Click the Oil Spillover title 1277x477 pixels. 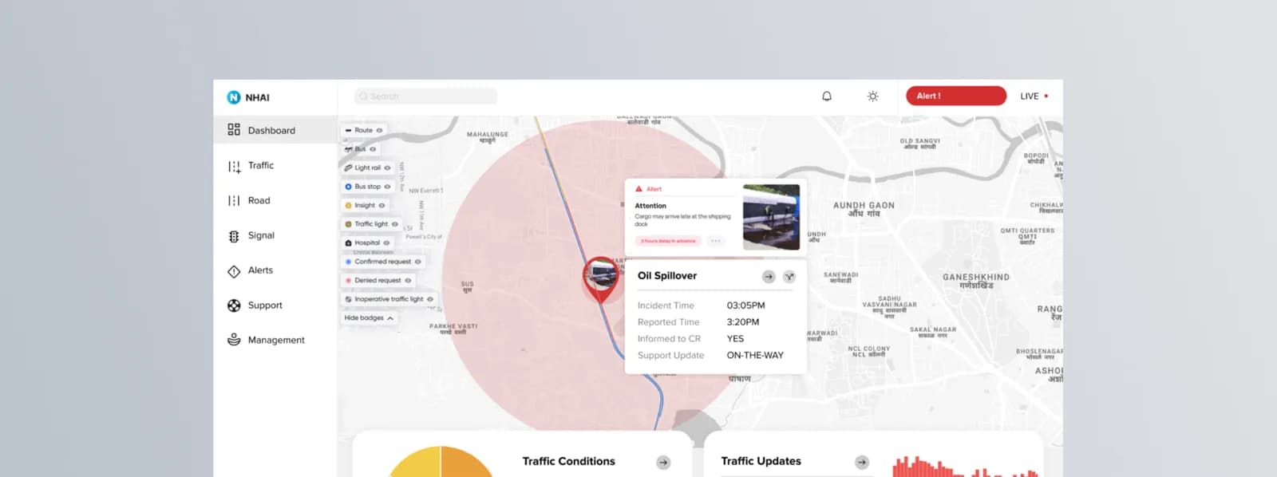(x=667, y=276)
